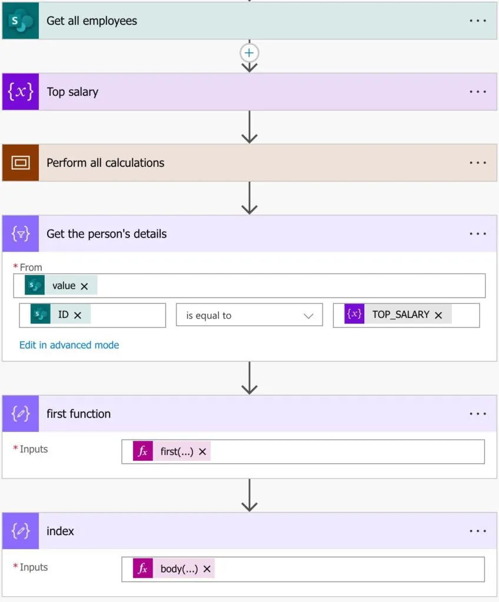The image size is (499, 602).
Task: Click the SharePoint icon on Get all employees
Action: point(21,21)
